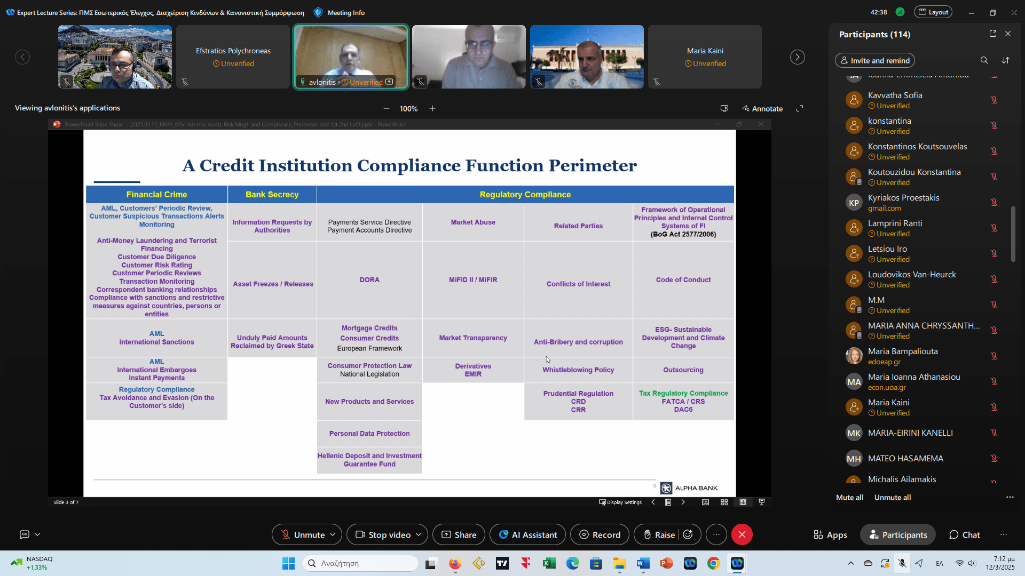Toggle Raise hand button
The height and width of the screenshot is (576, 1025).
point(659,534)
